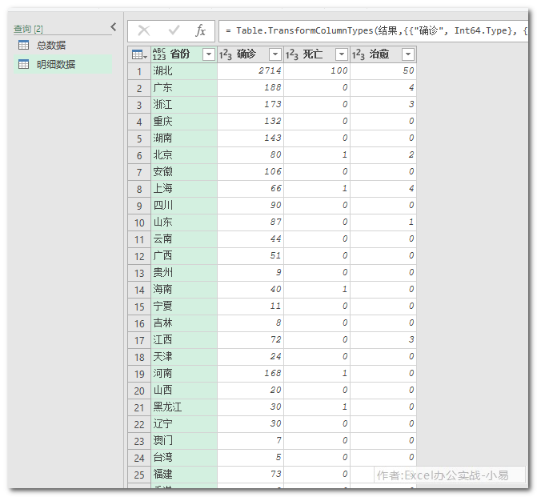This screenshot has height=497, width=537.
Task: Click the 143 cell in 湖南 row
Action: [x=250, y=138]
